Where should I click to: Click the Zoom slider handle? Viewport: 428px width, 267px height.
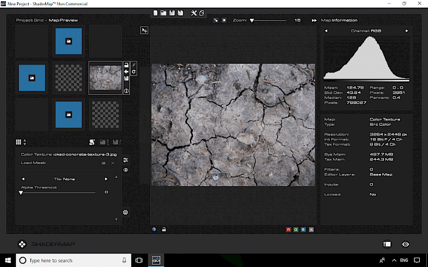click(252, 20)
